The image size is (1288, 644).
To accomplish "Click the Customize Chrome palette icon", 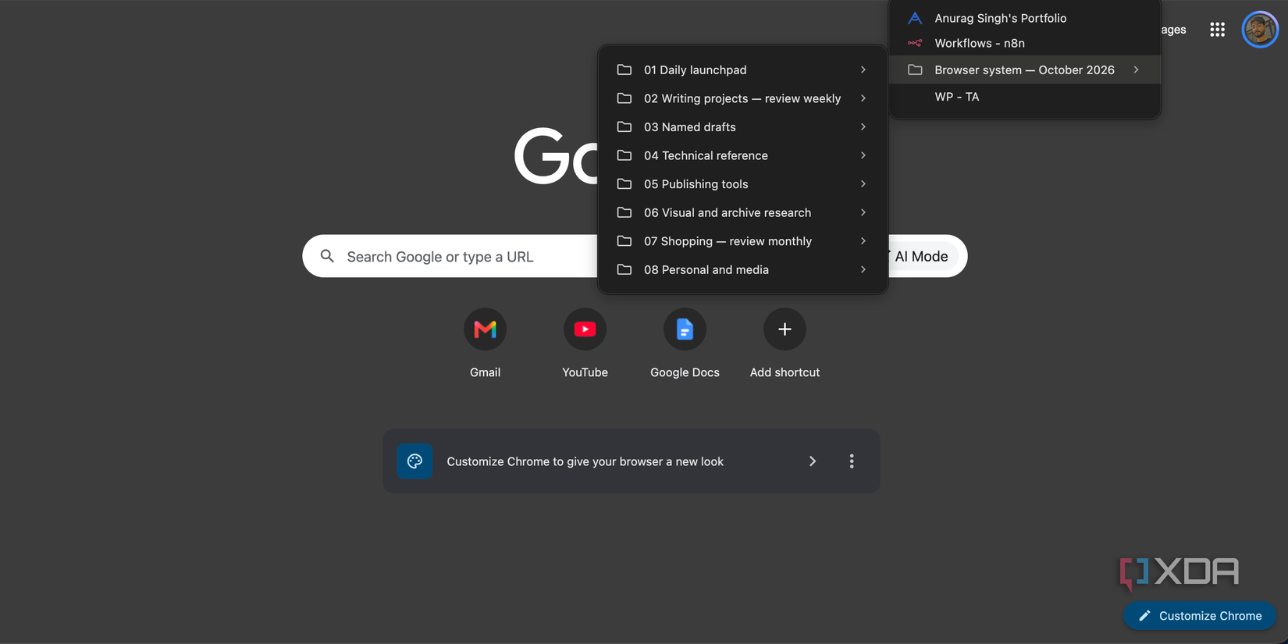I will point(415,461).
